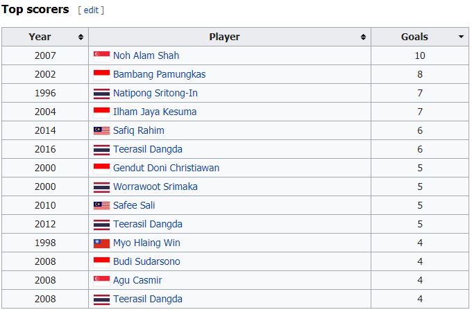Viewport: 472px width, 312px height.
Task: Click Singapore flag beside Agu Casmir
Action: pyautogui.click(x=101, y=280)
